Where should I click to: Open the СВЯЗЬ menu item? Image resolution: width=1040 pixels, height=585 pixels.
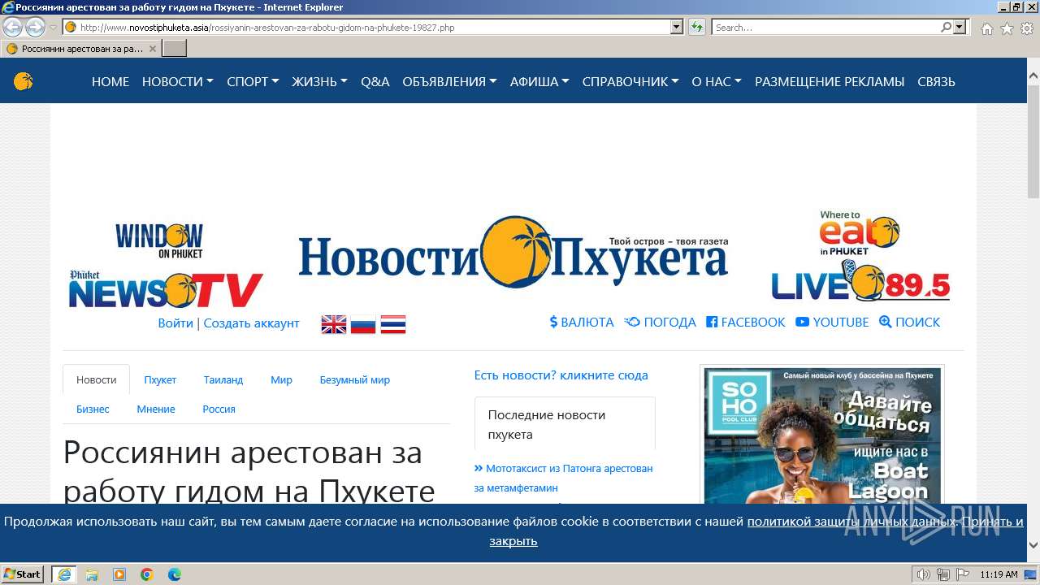pyautogui.click(x=936, y=81)
